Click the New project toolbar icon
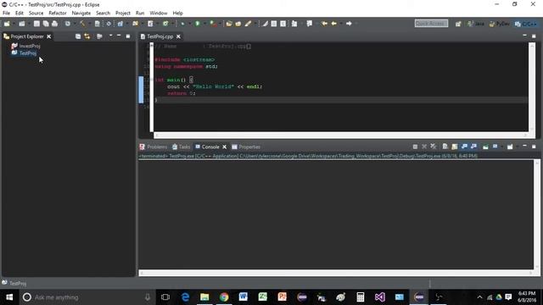This screenshot has width=543, height=305. [7, 24]
